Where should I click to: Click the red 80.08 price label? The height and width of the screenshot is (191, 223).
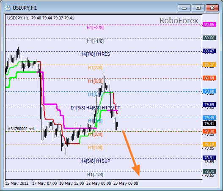tap(209, 78)
